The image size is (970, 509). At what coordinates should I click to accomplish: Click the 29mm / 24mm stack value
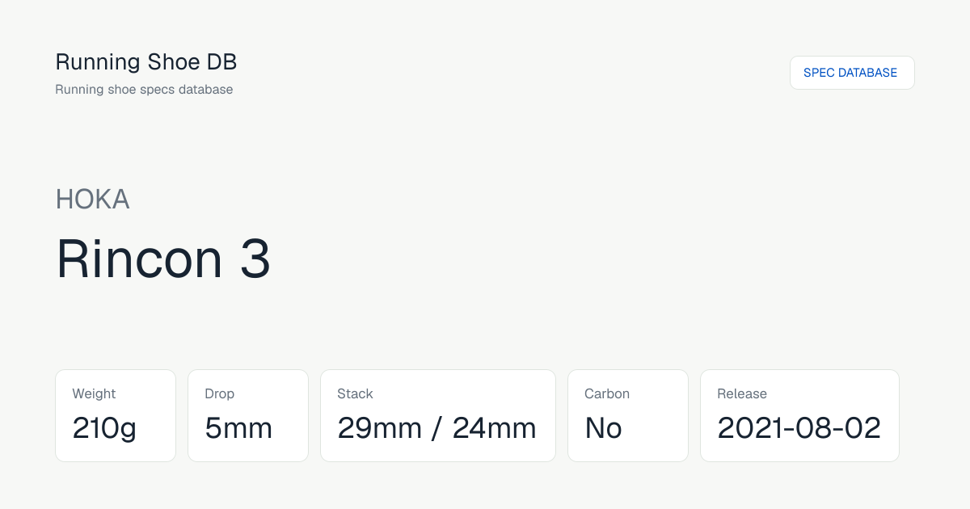[x=436, y=428]
